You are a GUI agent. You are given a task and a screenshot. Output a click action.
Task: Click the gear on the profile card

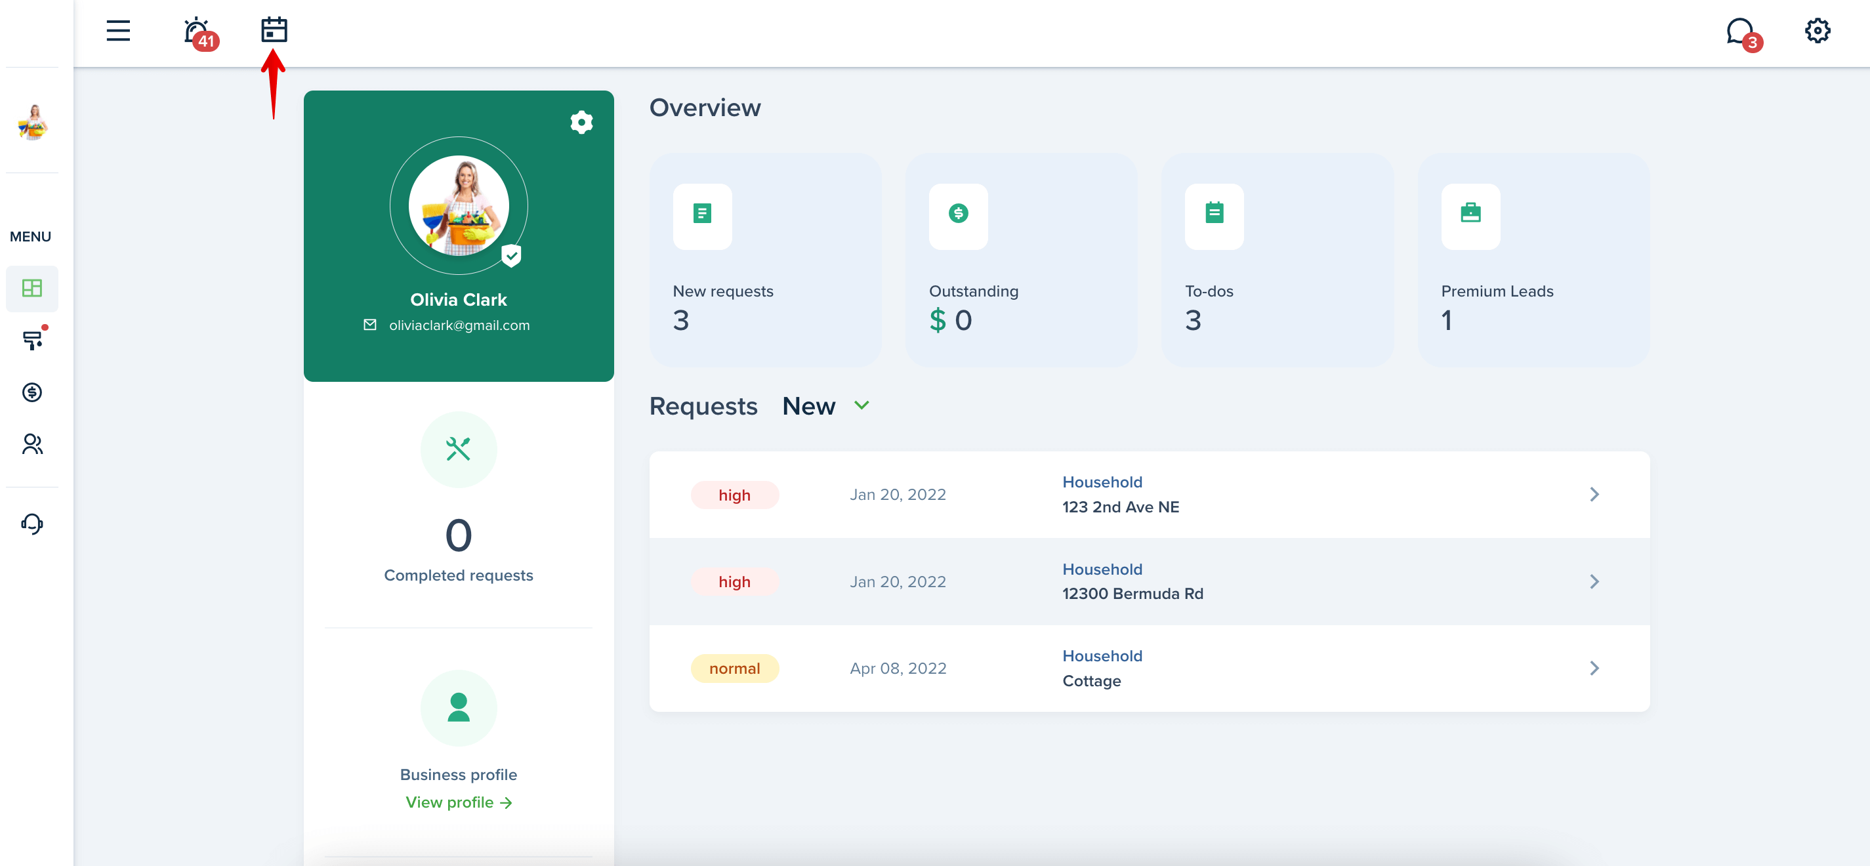tap(581, 122)
